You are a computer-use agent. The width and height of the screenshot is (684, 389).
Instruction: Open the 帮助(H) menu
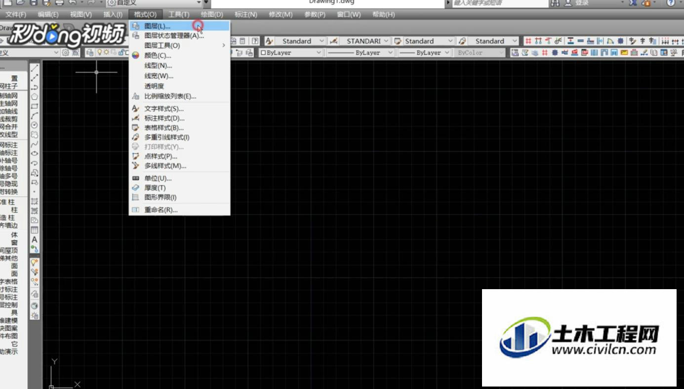(x=383, y=14)
